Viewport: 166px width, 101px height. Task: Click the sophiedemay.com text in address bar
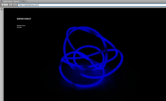[31, 5]
